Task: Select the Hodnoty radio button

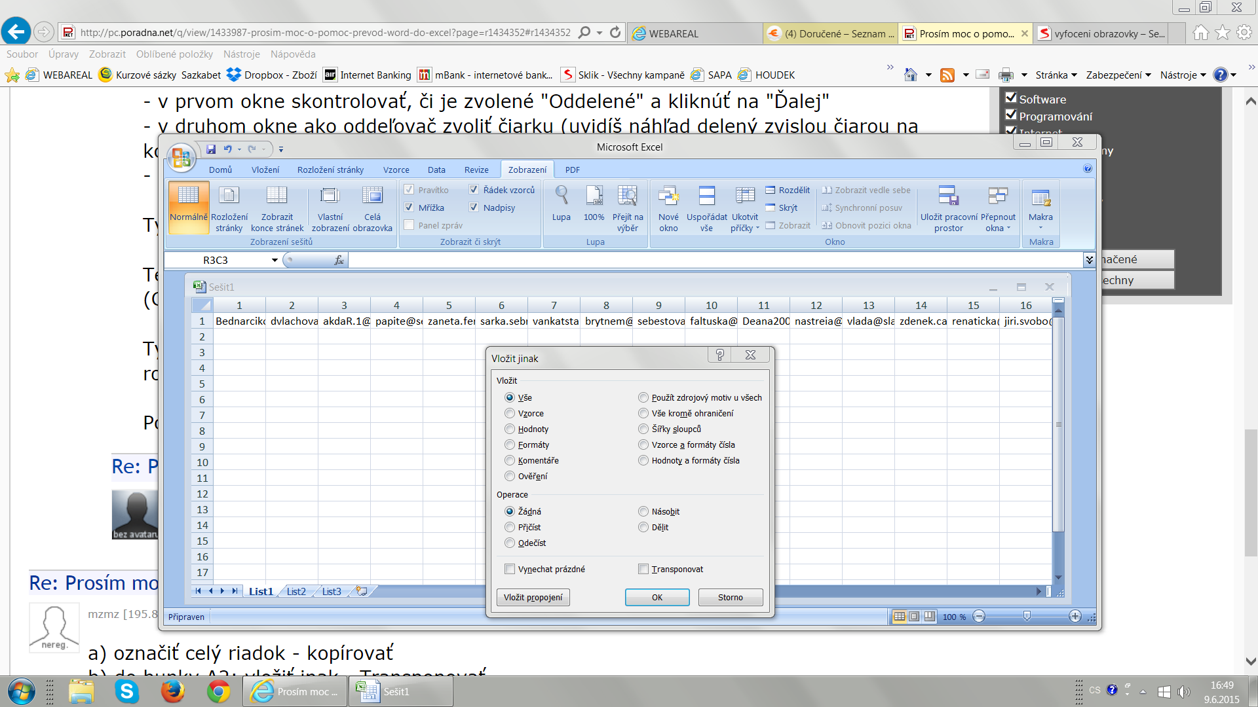Action: tap(510, 429)
